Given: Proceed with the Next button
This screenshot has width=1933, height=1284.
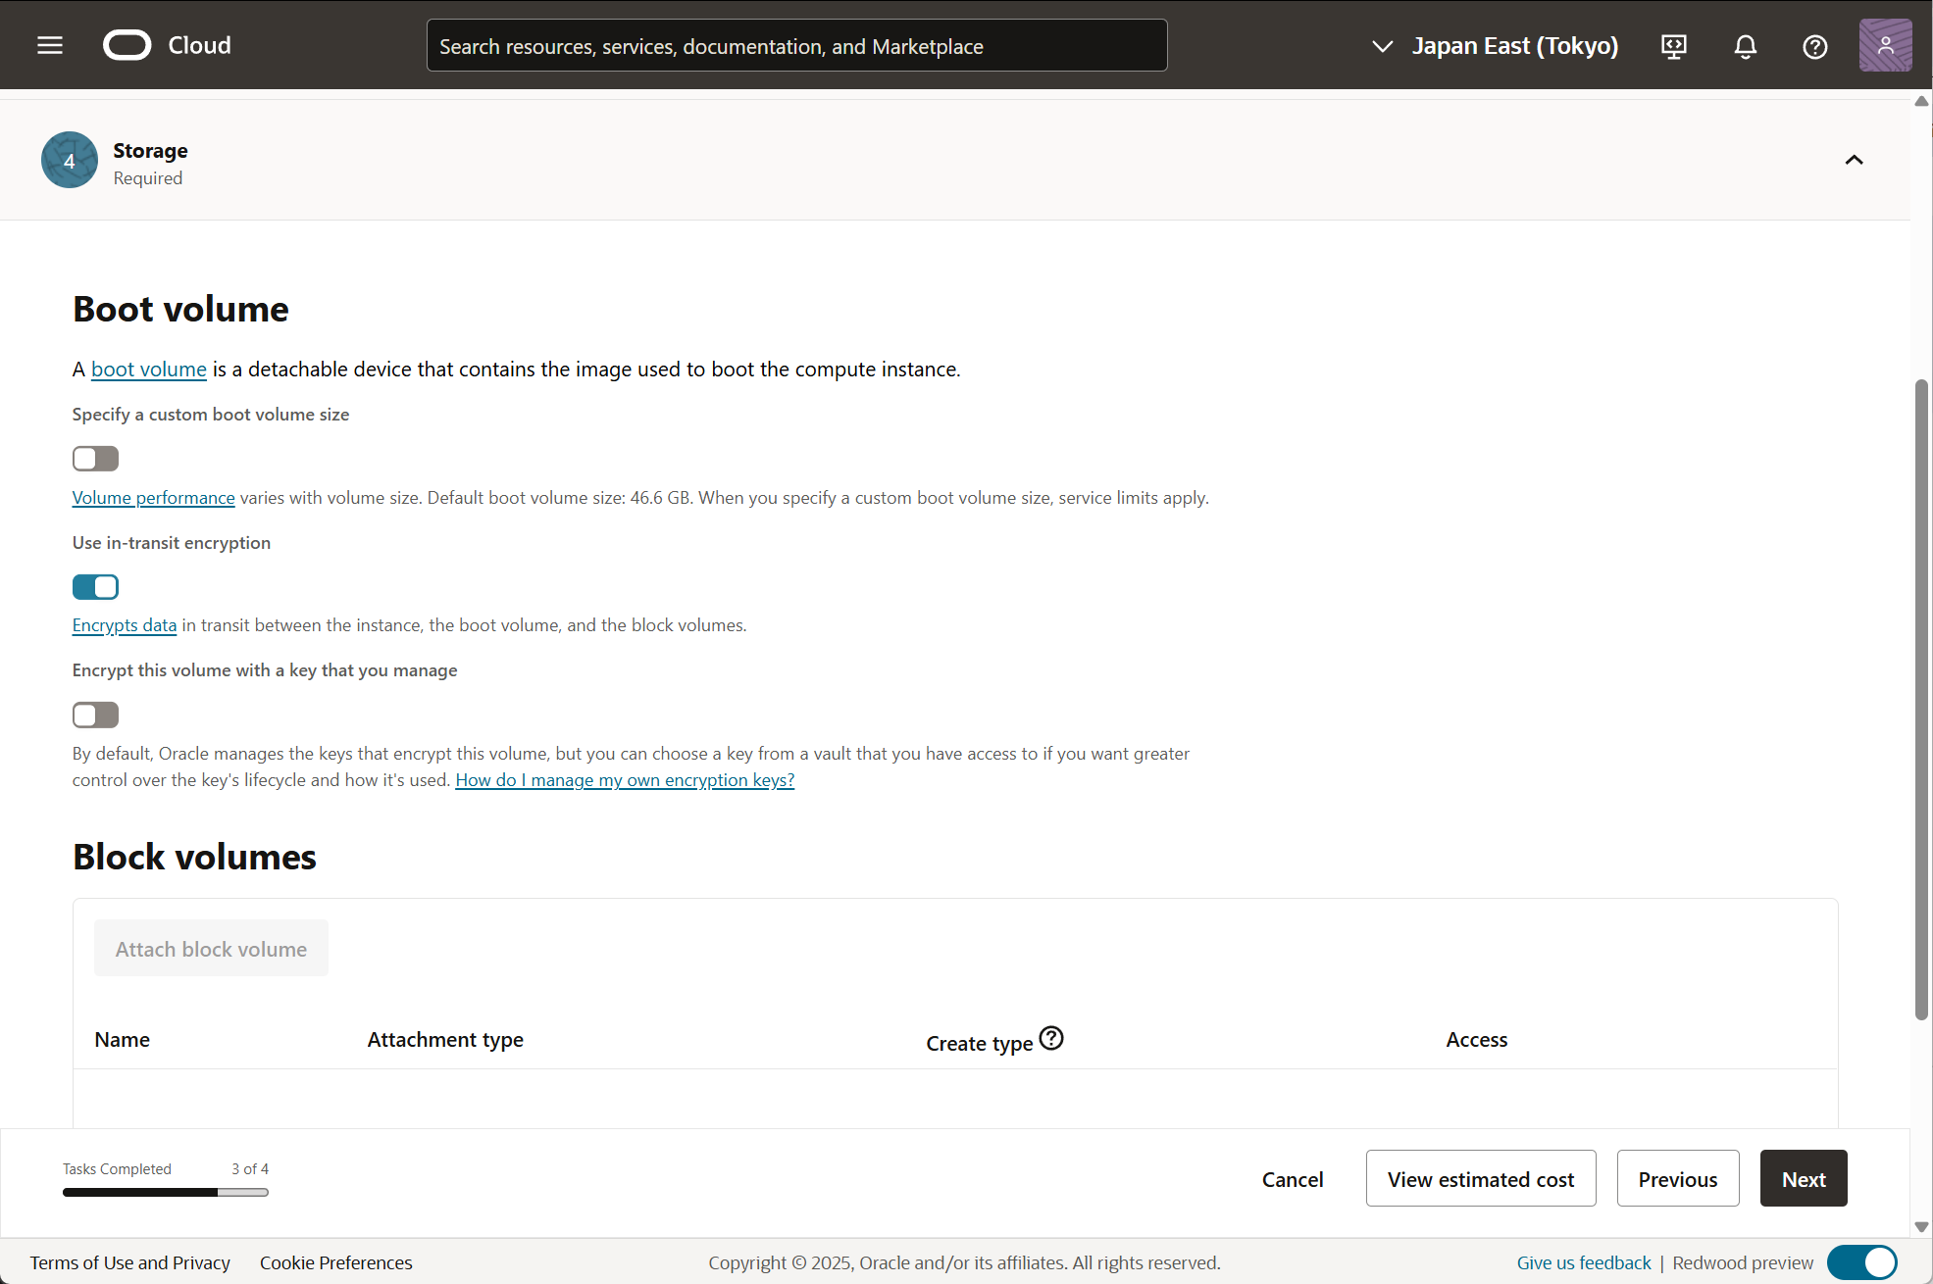Looking at the screenshot, I should (1804, 1179).
